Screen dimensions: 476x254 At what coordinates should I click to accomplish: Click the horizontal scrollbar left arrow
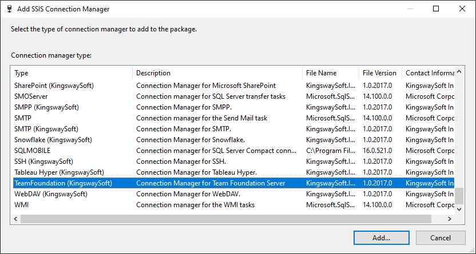point(16,219)
